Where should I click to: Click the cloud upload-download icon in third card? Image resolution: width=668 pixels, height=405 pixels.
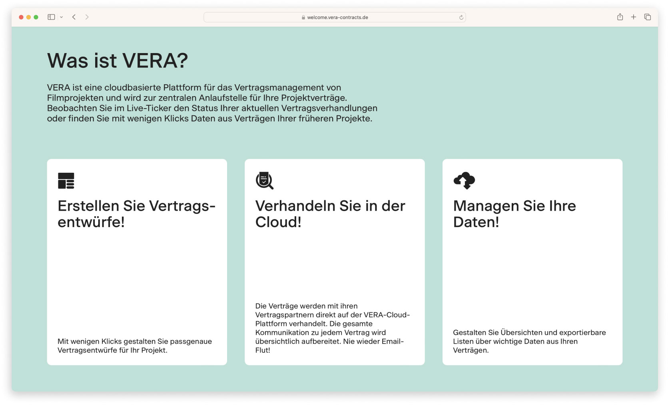464,180
